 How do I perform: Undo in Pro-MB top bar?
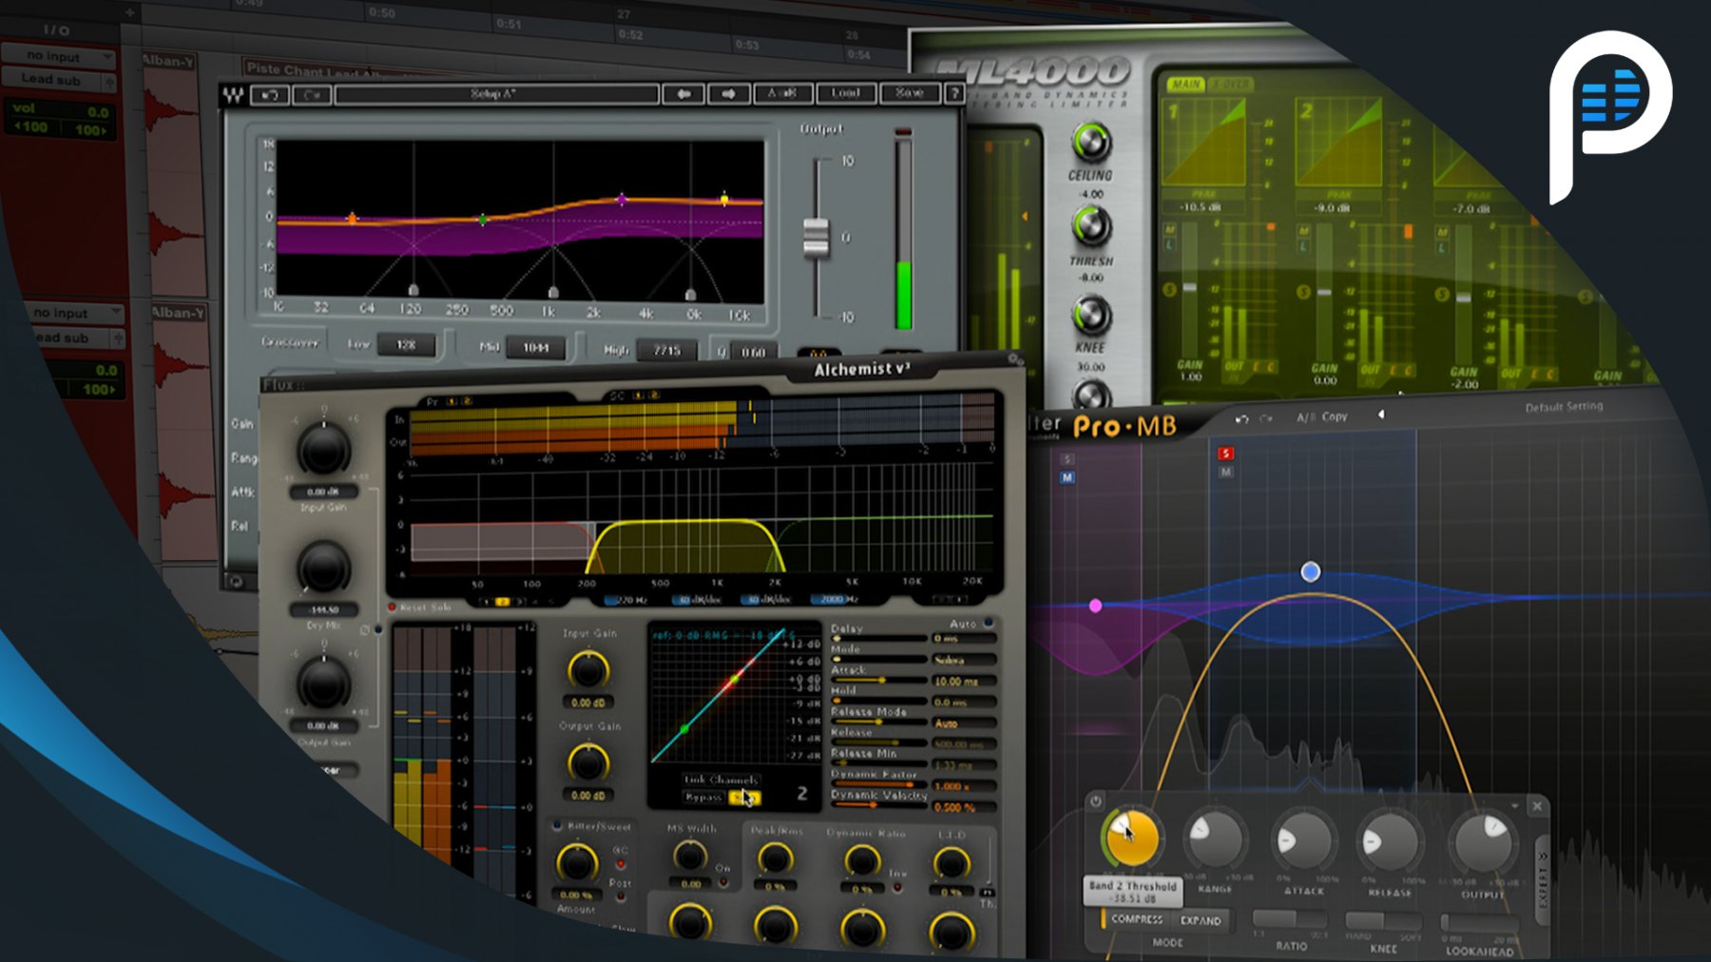(x=1242, y=418)
